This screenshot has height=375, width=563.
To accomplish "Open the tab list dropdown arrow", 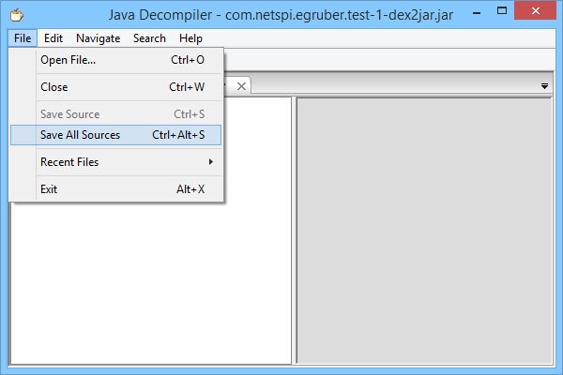I will click(545, 86).
